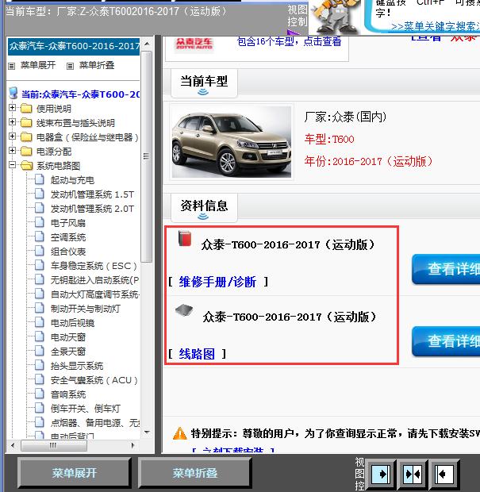Click the page icon beside 音响系统
This screenshot has width=480, height=492.
point(39,394)
